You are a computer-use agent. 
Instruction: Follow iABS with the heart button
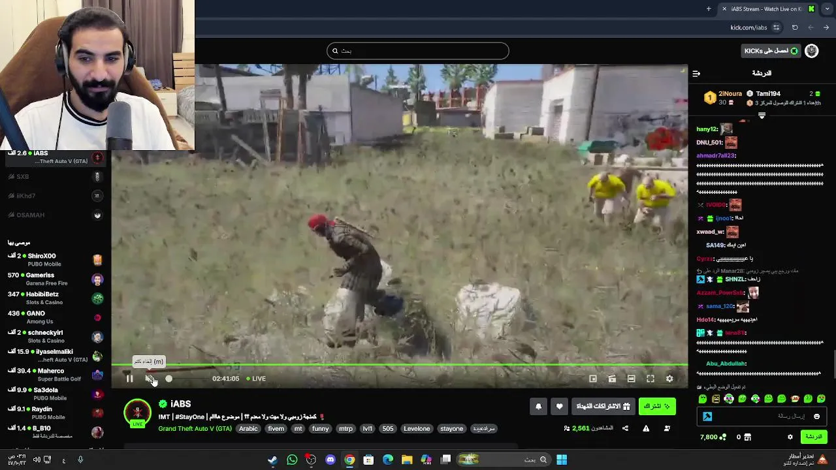pyautogui.click(x=559, y=407)
